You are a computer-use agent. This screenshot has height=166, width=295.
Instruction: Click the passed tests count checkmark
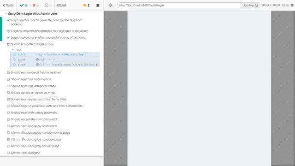click(x=24, y=5)
